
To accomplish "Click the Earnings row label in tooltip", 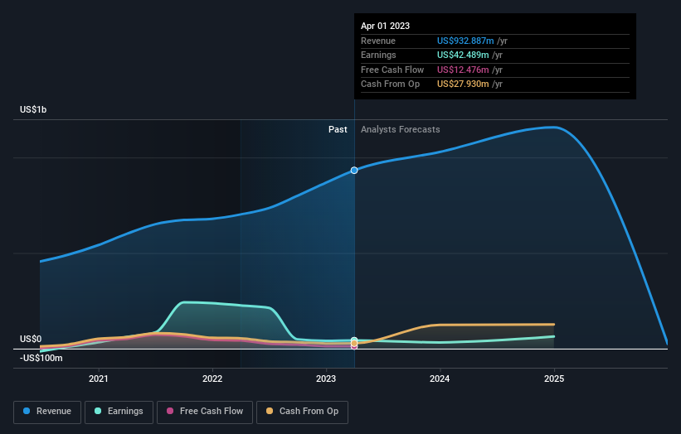I will point(378,55).
